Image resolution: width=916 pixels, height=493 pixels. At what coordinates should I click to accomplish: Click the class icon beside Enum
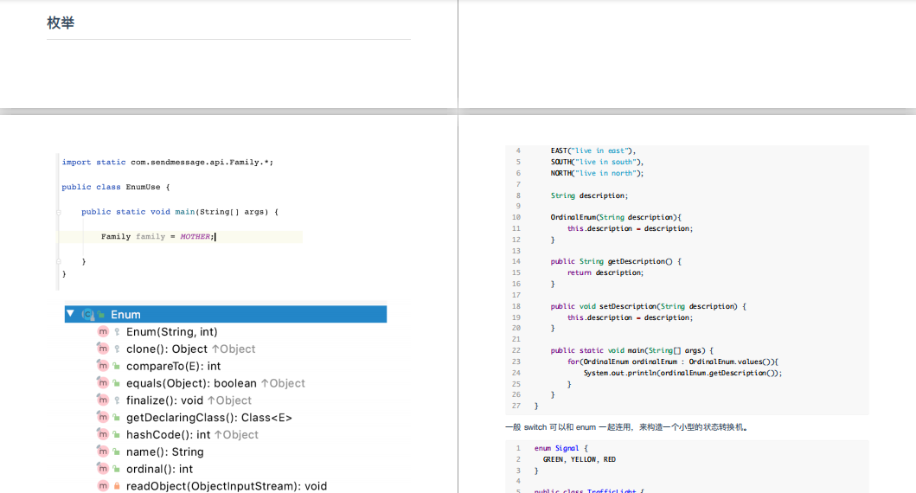pos(87,314)
